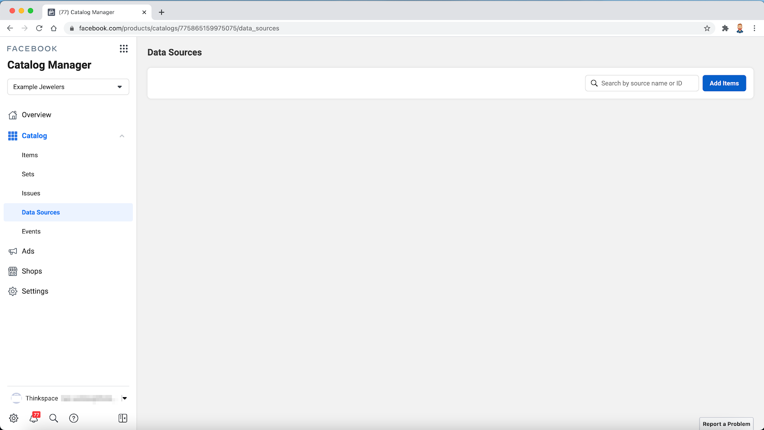The height and width of the screenshot is (430, 764).
Task: Click the Catalog Manager heading
Action: 49,65
